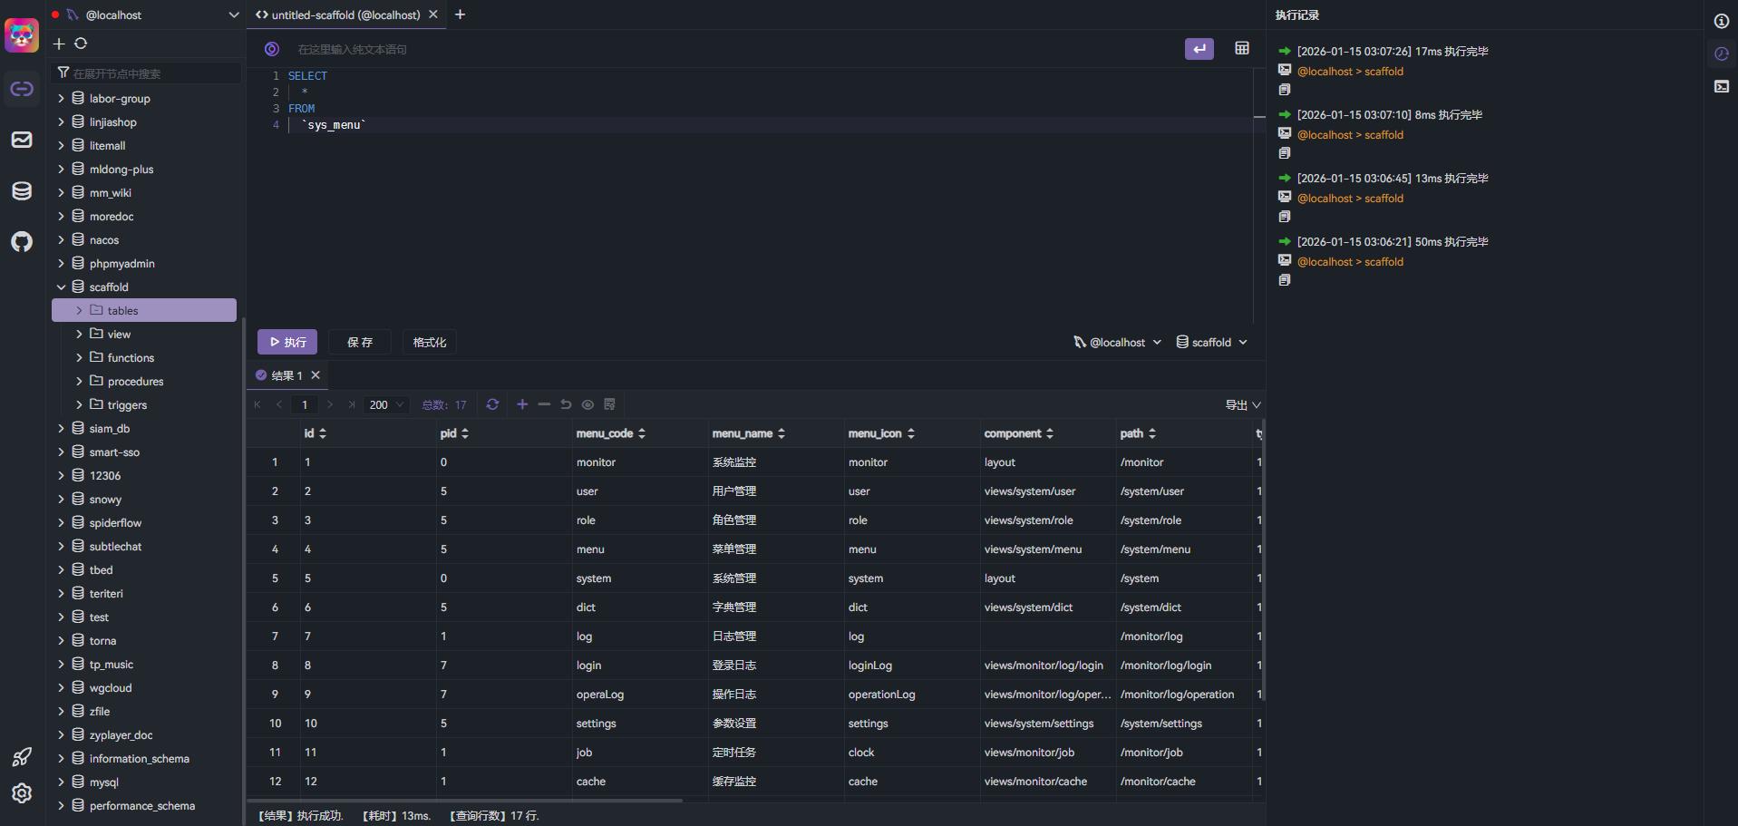Expand the procedures folder
The width and height of the screenshot is (1738, 826).
(x=79, y=381)
